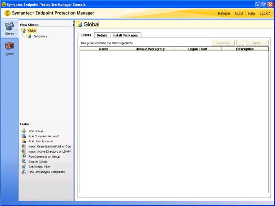The image size is (275, 206).
Task: Open the About link
Action: pyautogui.click(x=239, y=13)
